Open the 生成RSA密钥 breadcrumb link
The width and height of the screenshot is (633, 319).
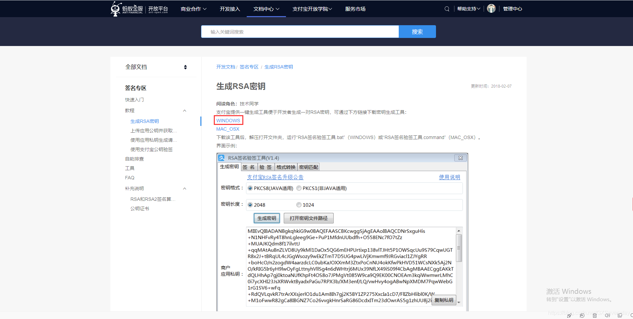point(279,67)
